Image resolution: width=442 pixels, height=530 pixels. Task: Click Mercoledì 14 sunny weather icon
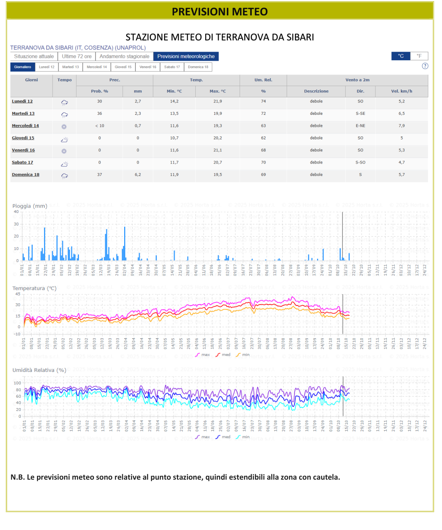click(x=64, y=126)
